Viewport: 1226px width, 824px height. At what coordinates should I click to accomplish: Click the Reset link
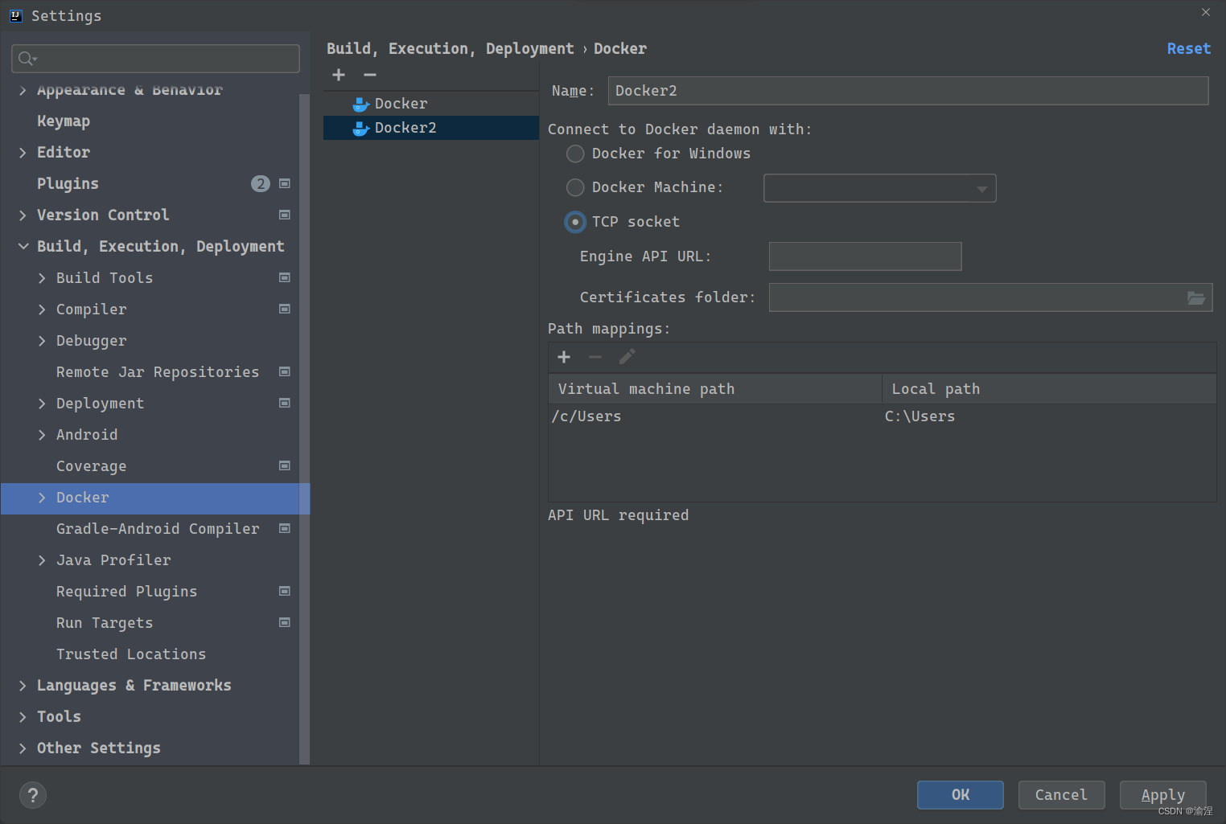[1188, 49]
